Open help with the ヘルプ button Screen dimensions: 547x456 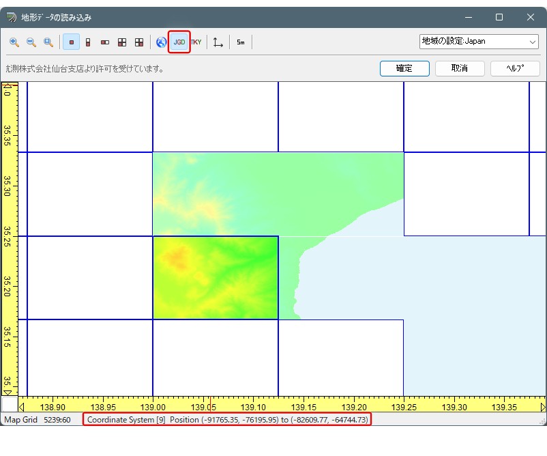(x=515, y=68)
